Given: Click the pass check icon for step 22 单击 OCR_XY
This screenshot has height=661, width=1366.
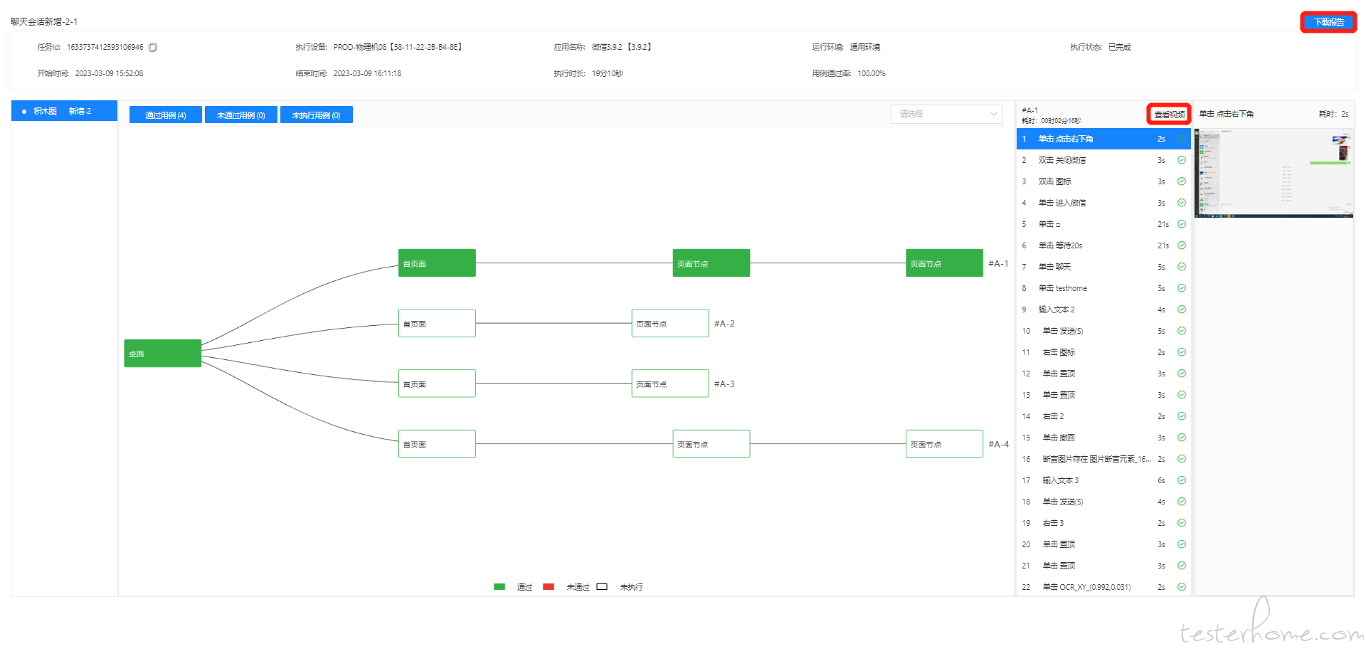Looking at the screenshot, I should point(1181,587).
